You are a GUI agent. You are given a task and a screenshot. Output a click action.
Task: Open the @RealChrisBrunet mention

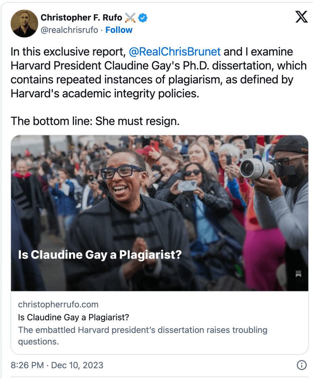174,52
